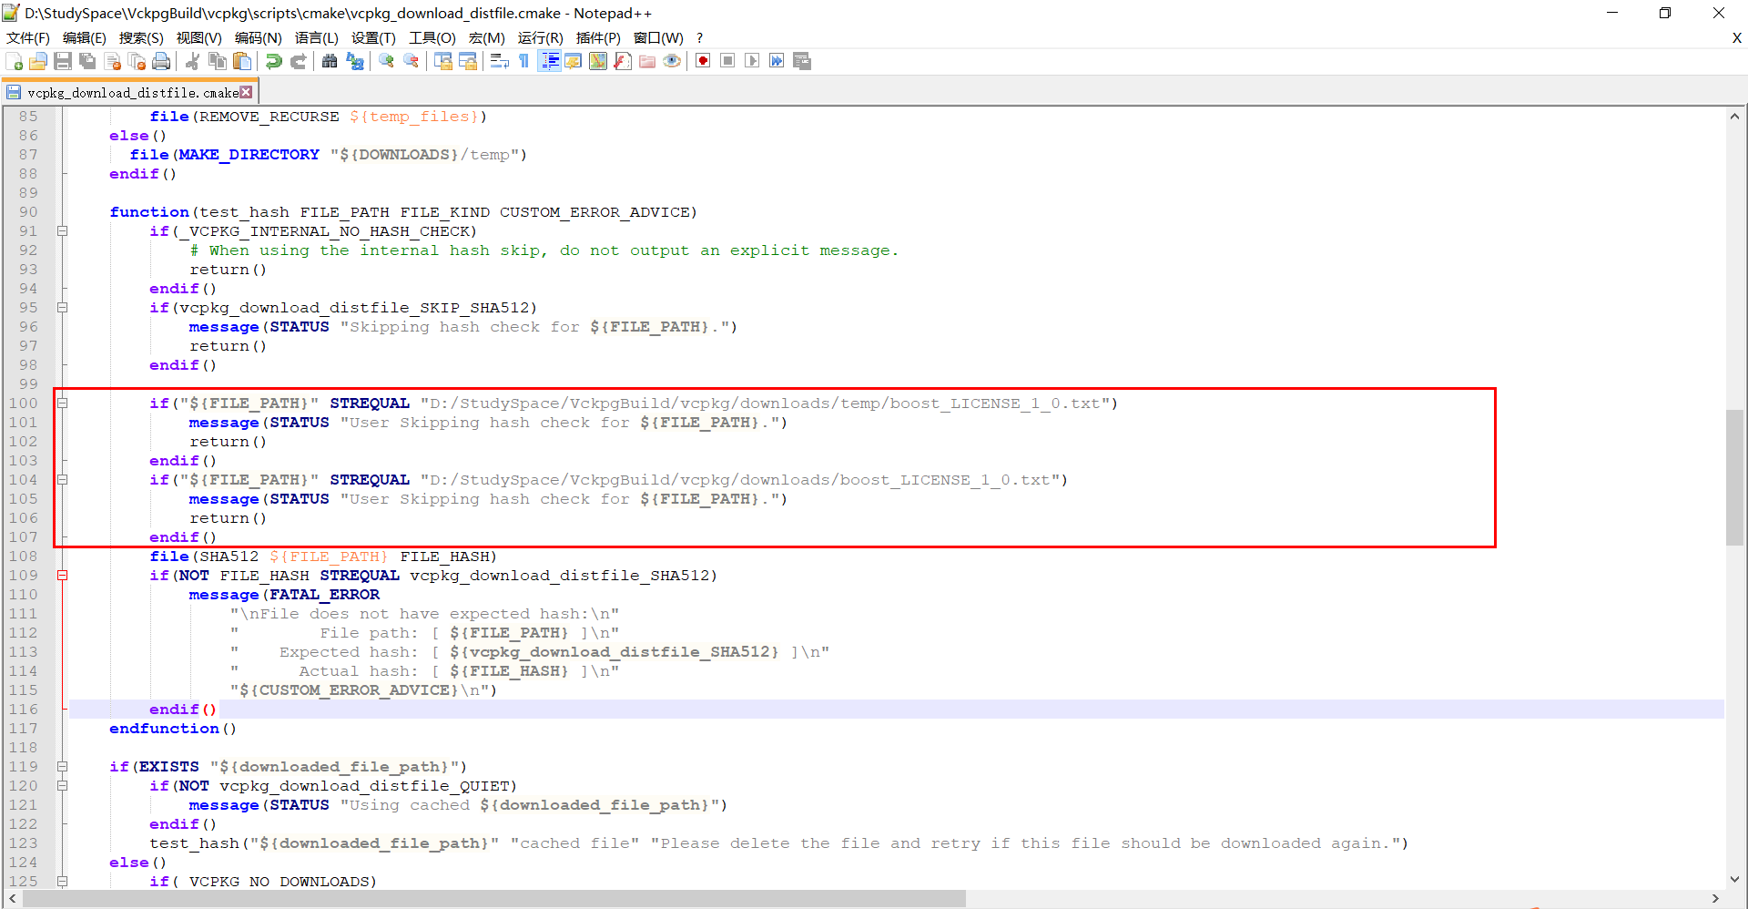Click the vertical scrollbar thumb
Screen dimensions: 1748x909
[x=1734, y=478]
